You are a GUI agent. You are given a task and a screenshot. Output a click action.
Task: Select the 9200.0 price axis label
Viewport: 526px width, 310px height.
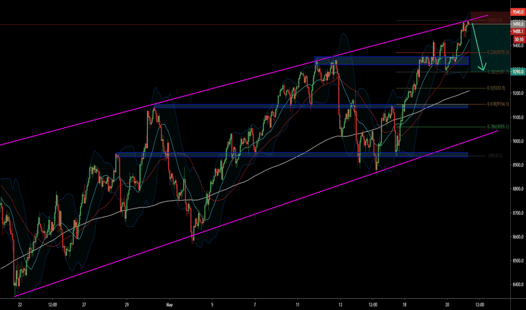(x=518, y=93)
